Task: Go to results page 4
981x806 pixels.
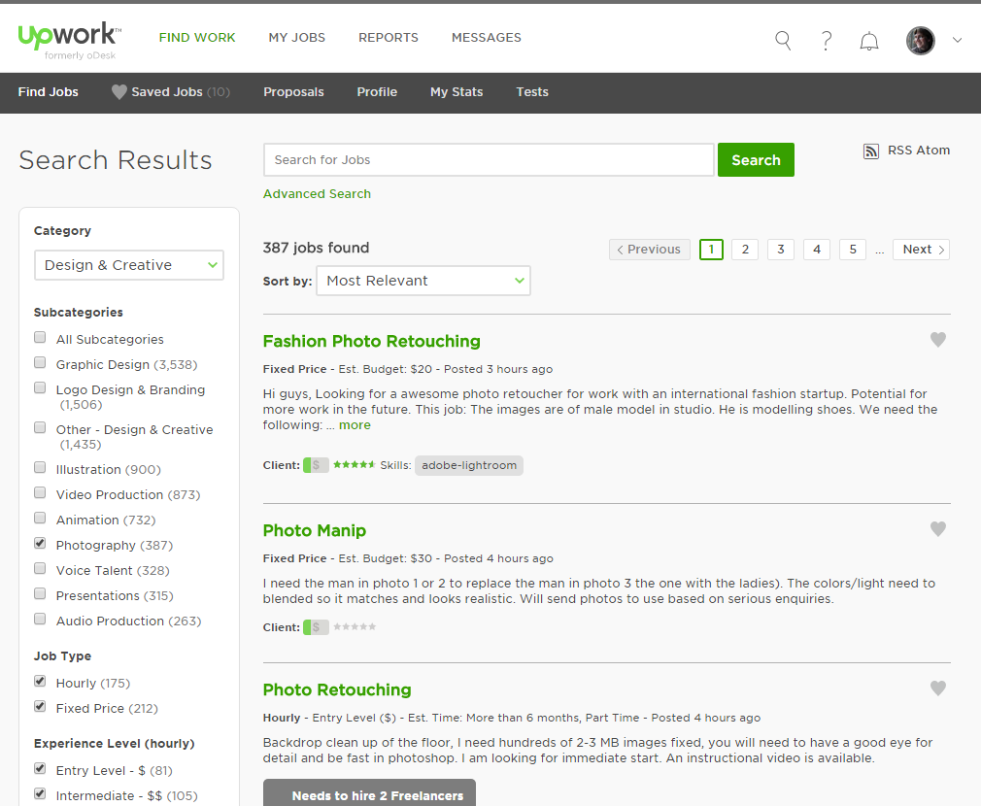Action: [x=817, y=250]
